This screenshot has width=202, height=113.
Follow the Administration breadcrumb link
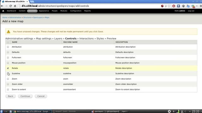(15, 18)
